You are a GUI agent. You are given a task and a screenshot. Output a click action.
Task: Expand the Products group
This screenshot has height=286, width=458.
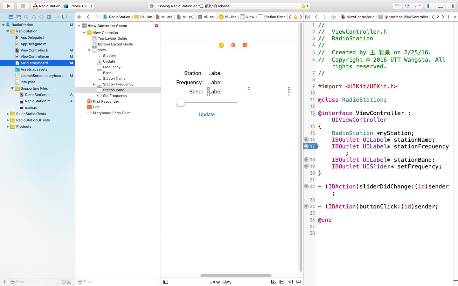(x=8, y=126)
